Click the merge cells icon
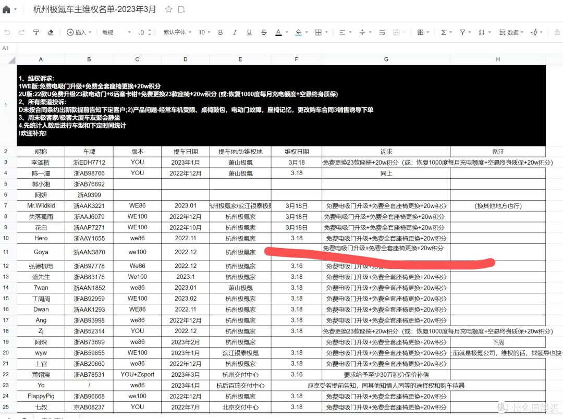Screen dimensions: 563x419 pyautogui.click(x=396, y=32)
